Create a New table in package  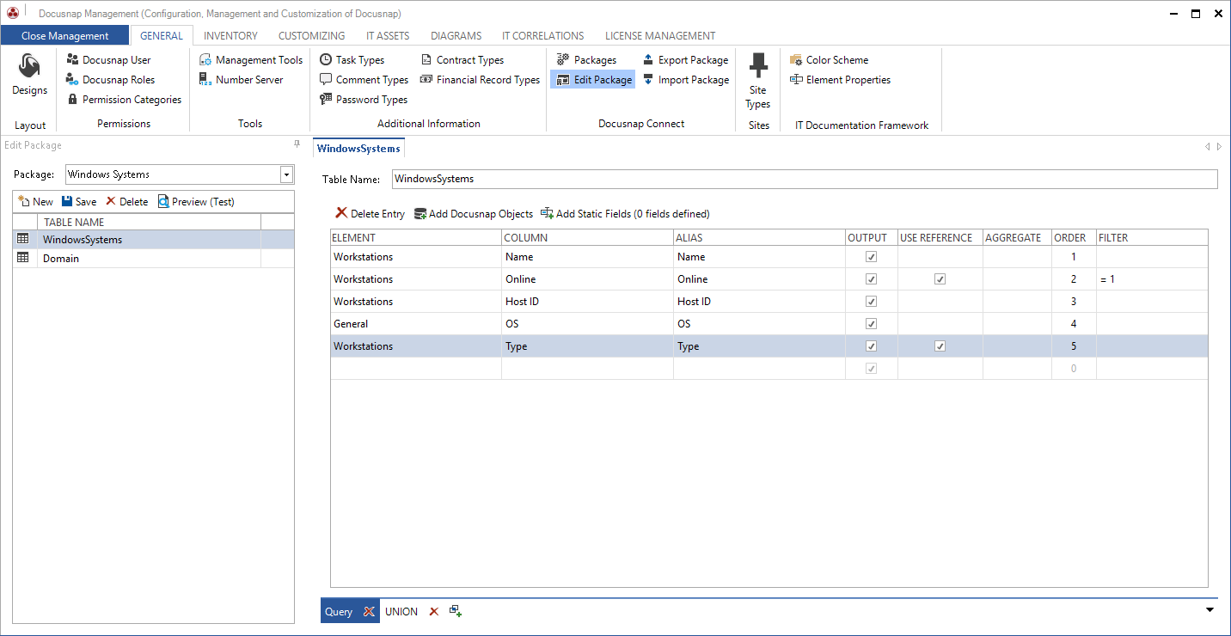pyautogui.click(x=35, y=202)
